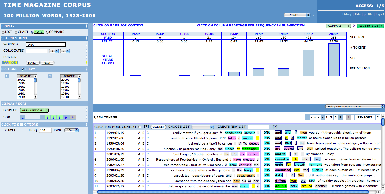The image size is (385, 194).
Task: Click the FREQ hits input field
Action: (45, 130)
